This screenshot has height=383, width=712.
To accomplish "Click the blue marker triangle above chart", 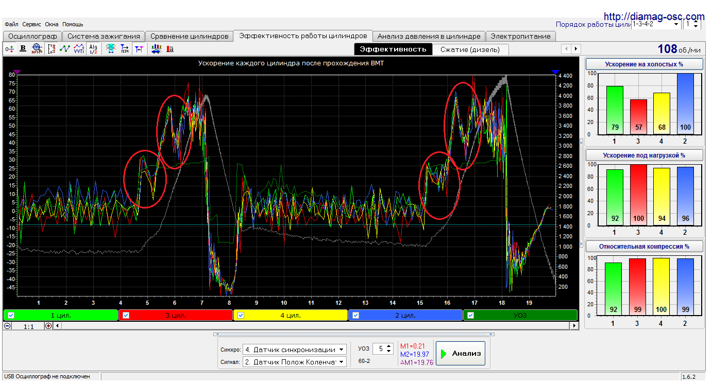I will point(555,72).
